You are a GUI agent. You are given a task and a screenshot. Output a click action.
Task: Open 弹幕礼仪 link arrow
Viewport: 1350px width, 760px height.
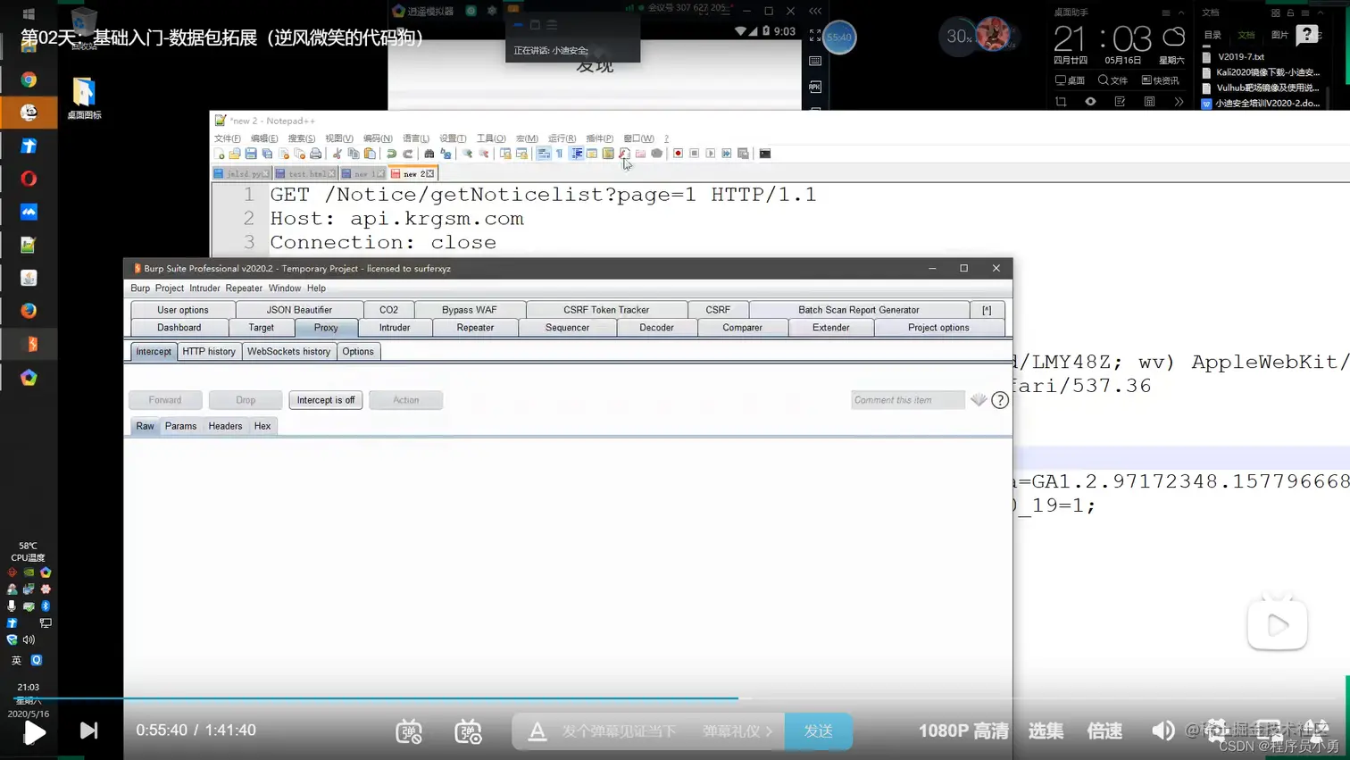click(737, 731)
